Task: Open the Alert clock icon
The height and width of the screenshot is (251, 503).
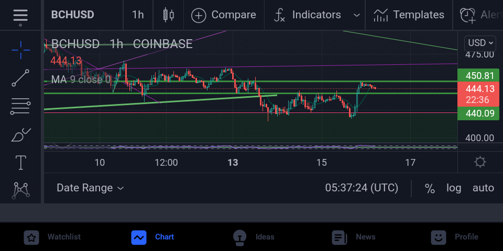Action: 468,16
